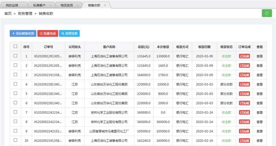View row 6 details with 2000.0 received

259,103
